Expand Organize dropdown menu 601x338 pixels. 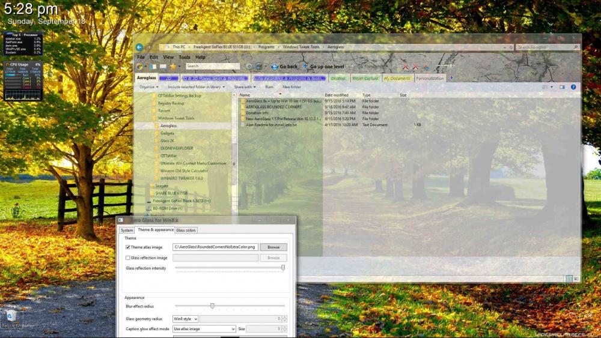[x=148, y=87]
